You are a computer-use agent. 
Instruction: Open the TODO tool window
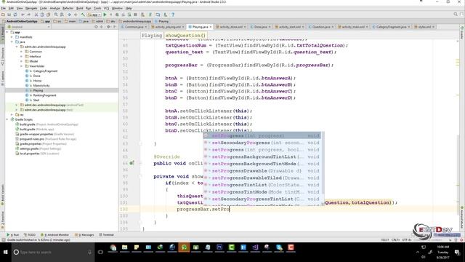click(x=30, y=234)
